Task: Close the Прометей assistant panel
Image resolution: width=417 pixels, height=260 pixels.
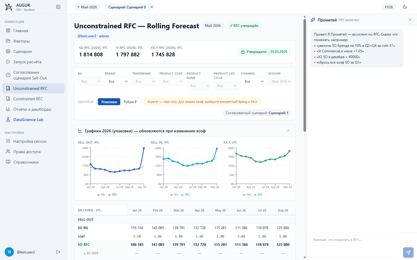Action: 410,20
